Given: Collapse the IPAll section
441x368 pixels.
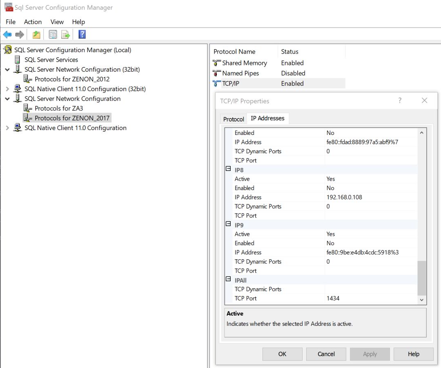Looking at the screenshot, I should pyautogui.click(x=228, y=279).
